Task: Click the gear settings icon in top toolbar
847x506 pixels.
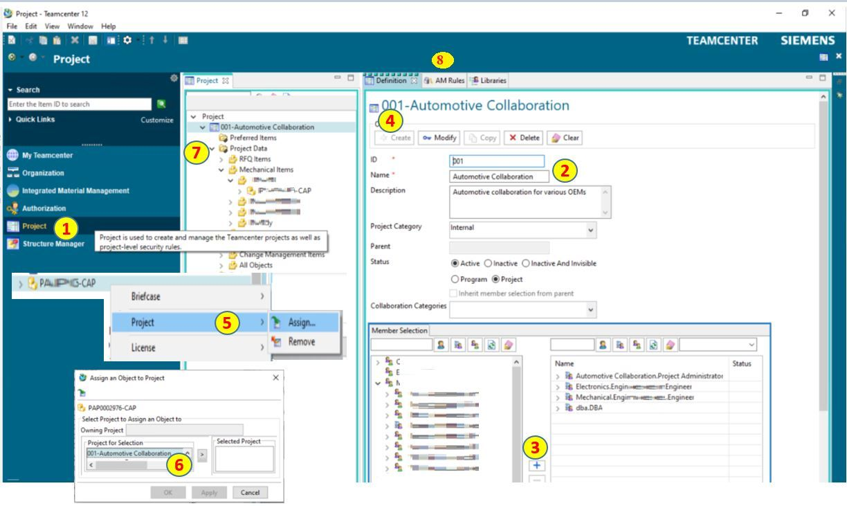Action: [x=127, y=41]
